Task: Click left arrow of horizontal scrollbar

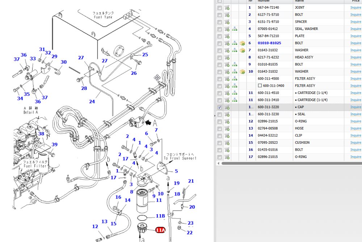Action: [218, 163]
